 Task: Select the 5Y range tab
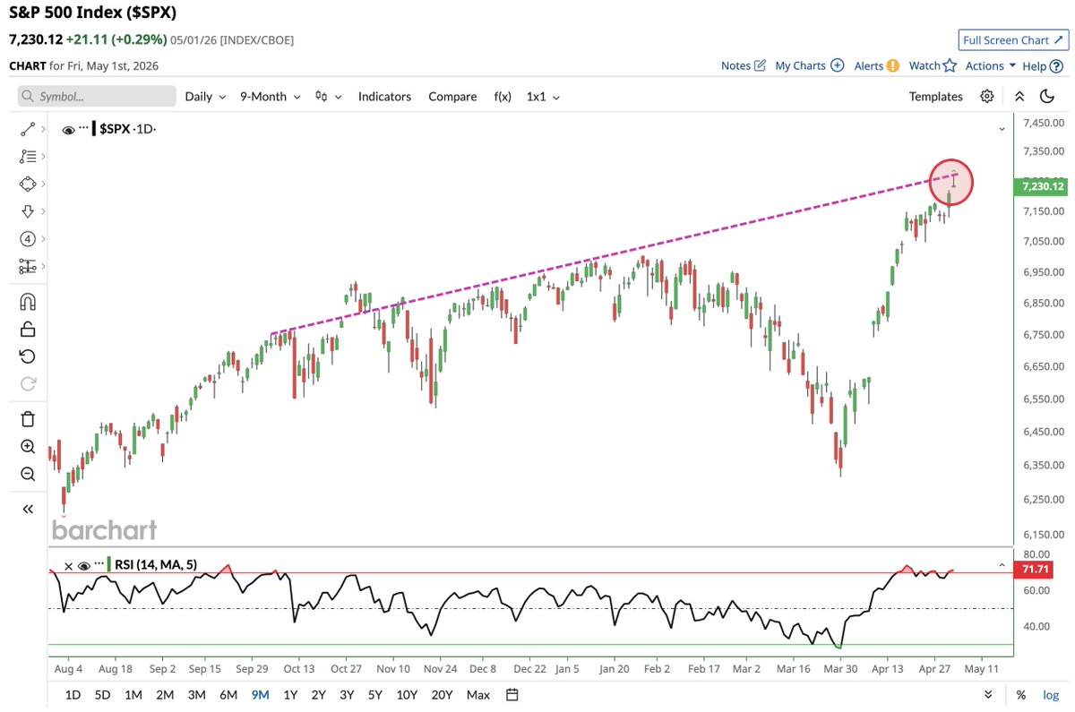coord(376,695)
